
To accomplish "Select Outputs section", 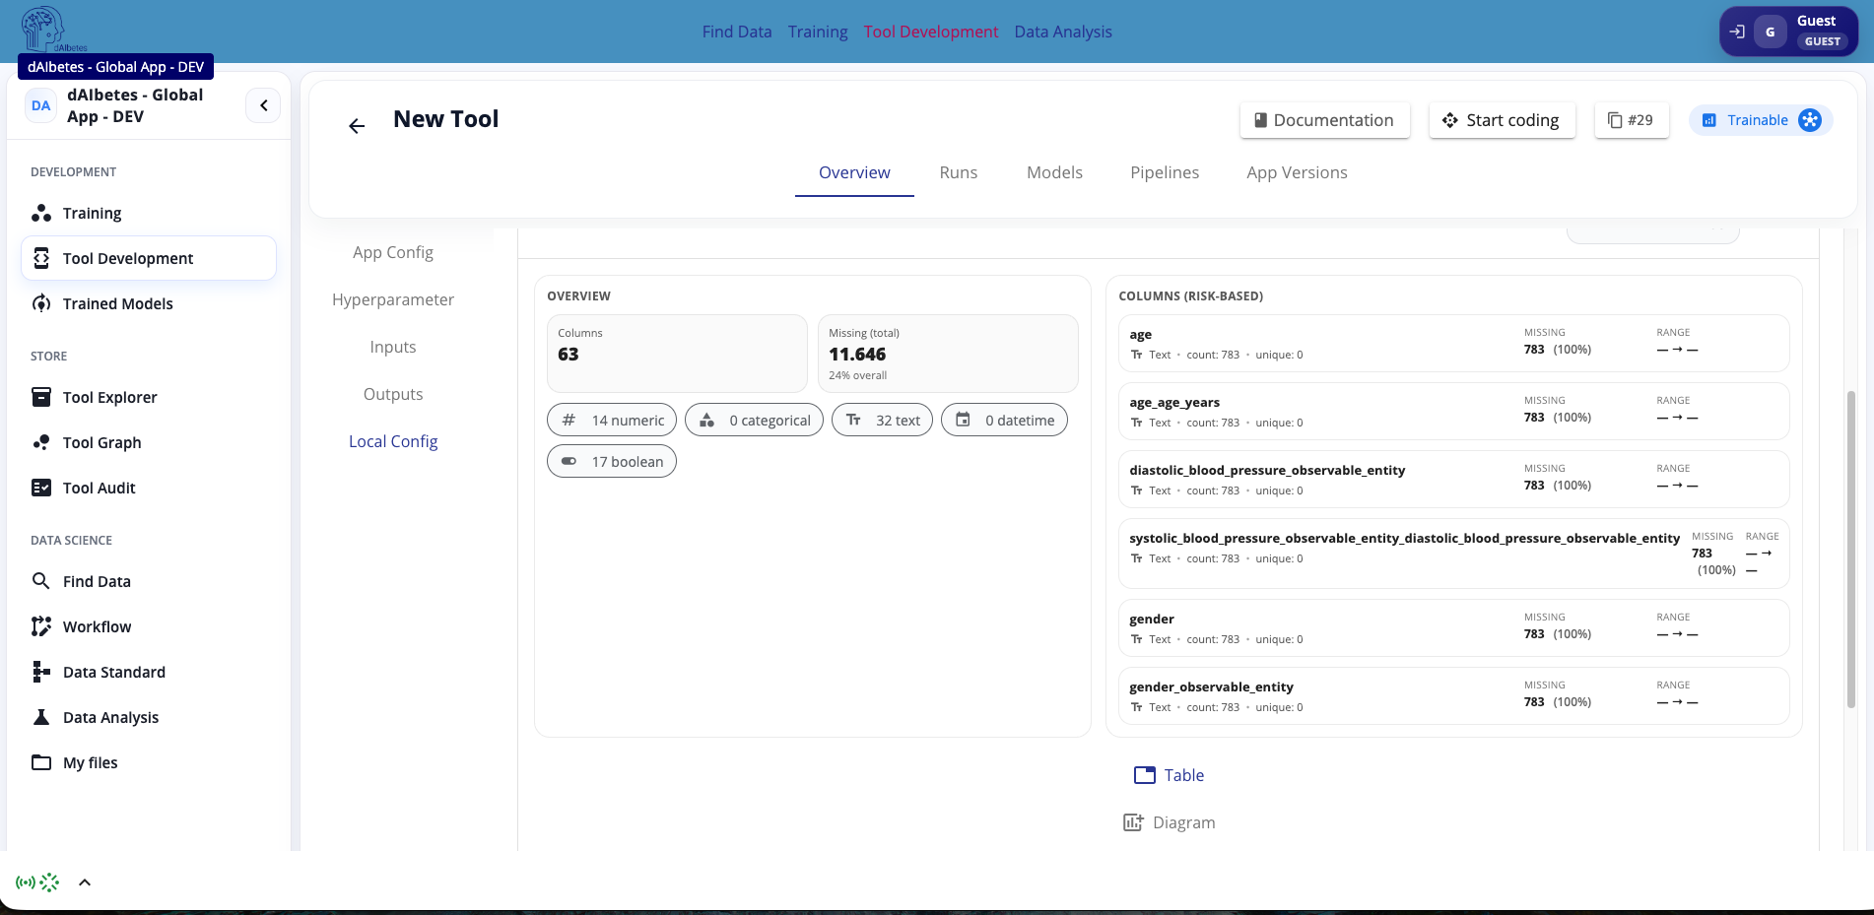I will [393, 394].
